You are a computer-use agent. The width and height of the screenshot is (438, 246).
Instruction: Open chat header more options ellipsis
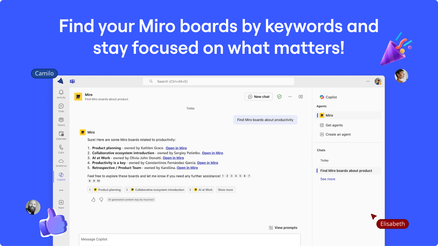click(290, 97)
